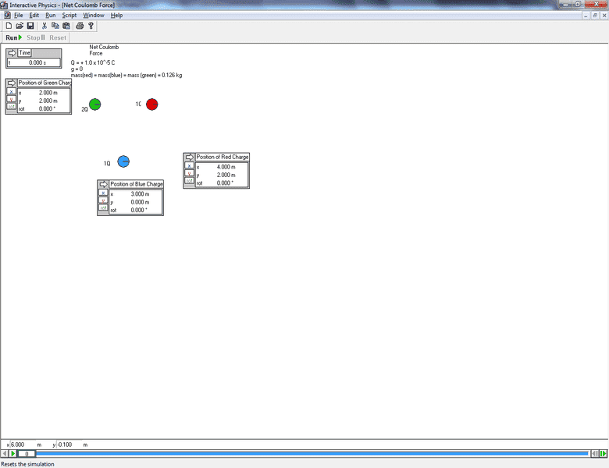
Task: Click Position of Green Charge title
Action: 45,83
